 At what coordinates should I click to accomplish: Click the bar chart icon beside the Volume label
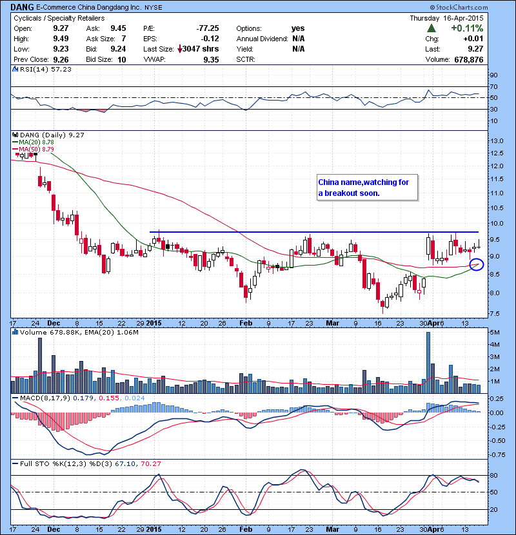click(x=15, y=332)
